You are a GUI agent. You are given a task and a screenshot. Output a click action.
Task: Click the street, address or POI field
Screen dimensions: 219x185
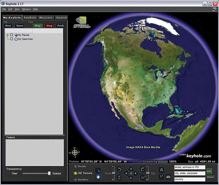click(190, 167)
